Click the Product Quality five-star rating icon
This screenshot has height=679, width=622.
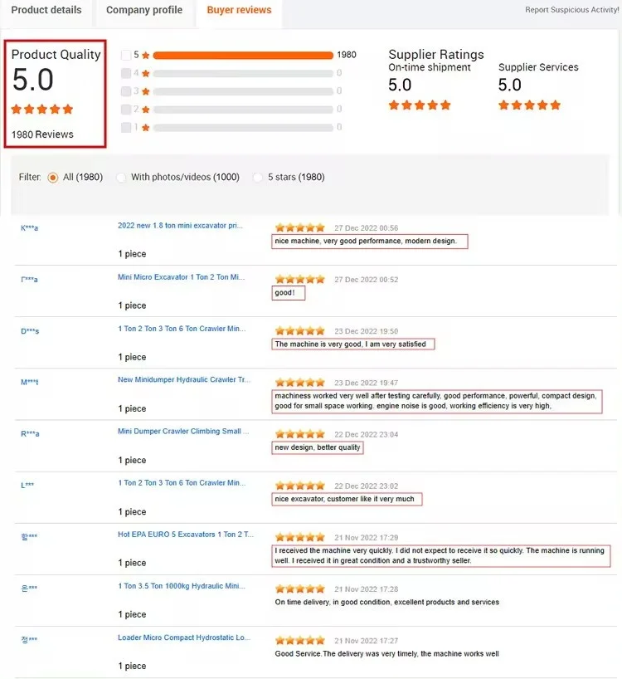click(x=42, y=109)
